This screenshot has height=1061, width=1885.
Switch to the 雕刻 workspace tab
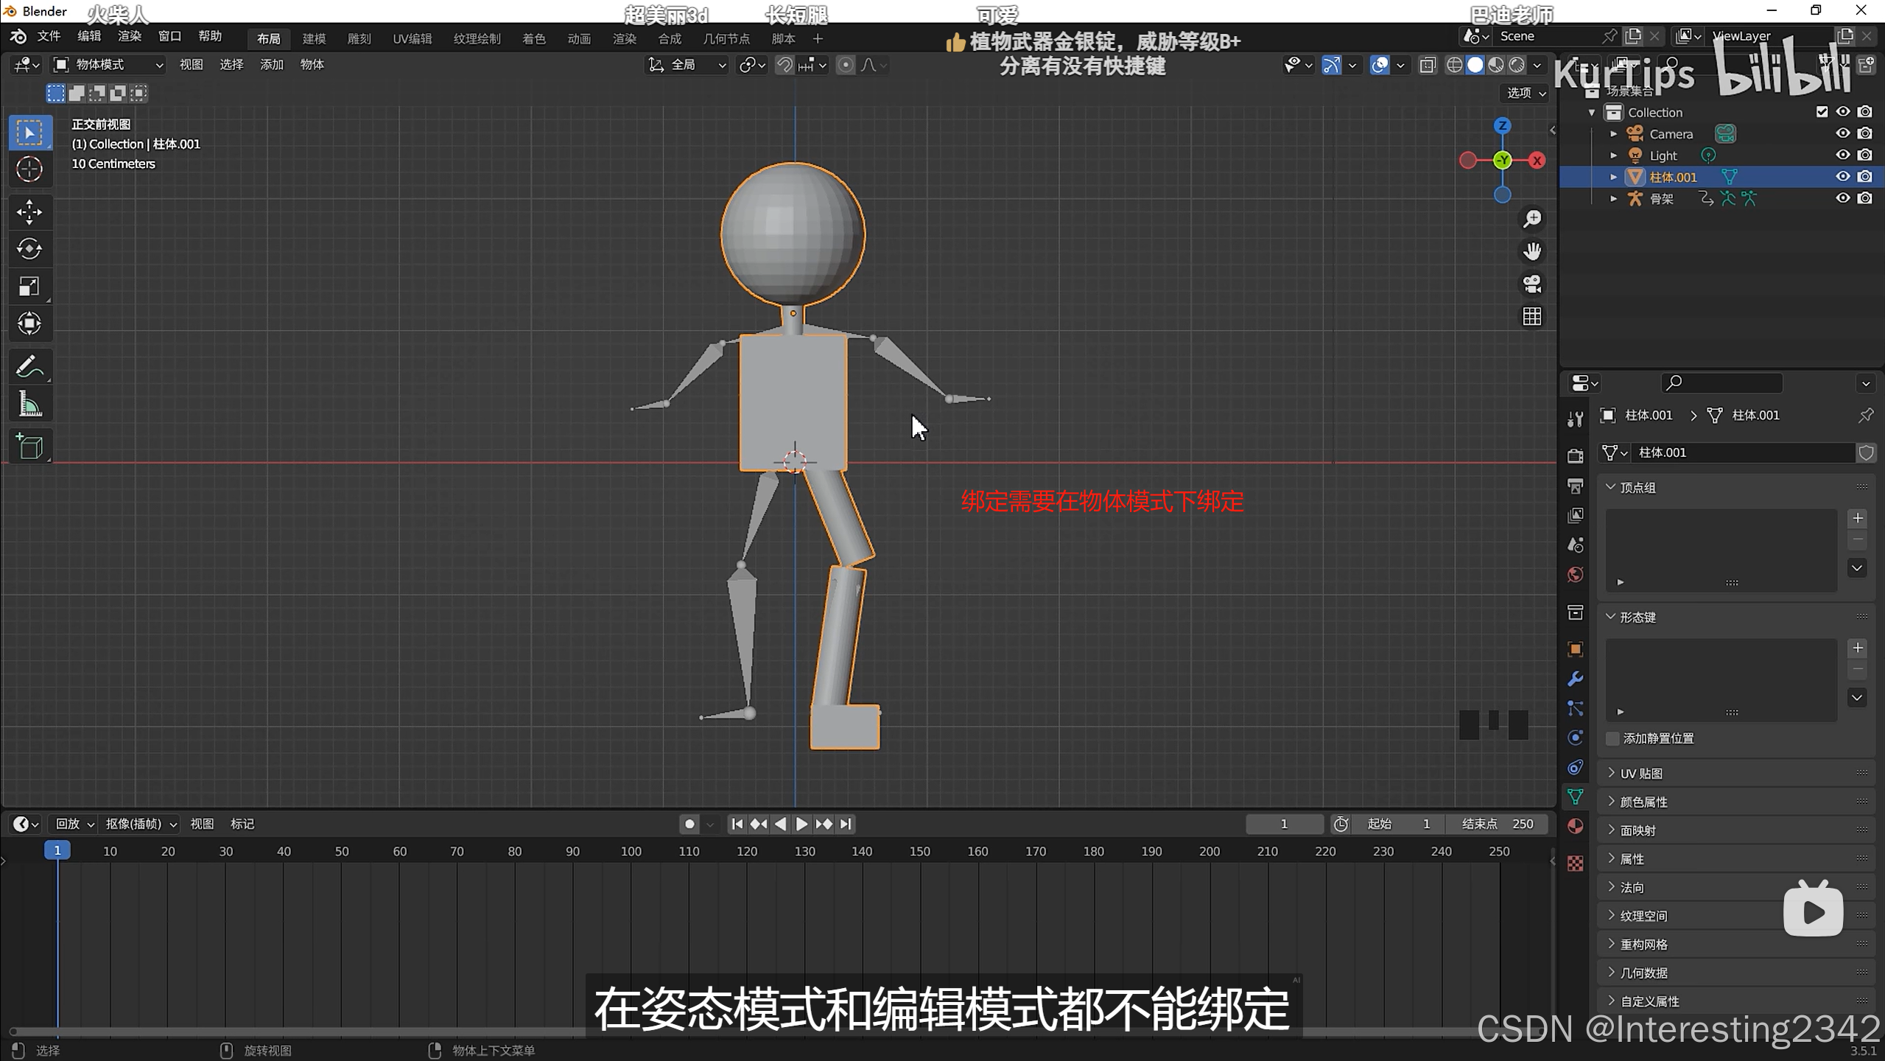click(359, 38)
